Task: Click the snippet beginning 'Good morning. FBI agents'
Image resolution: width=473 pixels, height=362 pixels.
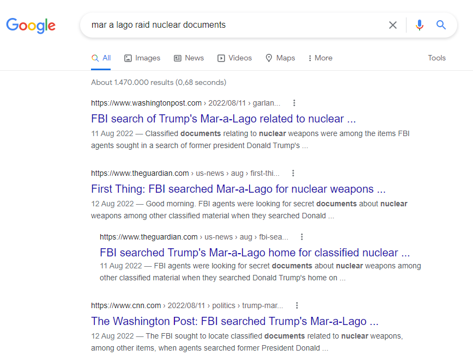Action: tap(249, 210)
